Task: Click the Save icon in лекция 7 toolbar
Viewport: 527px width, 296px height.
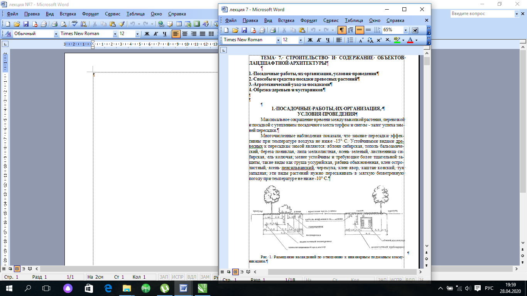Action: tap(244, 30)
